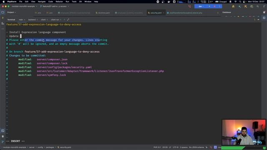This screenshot has width=267, height=150.
Task: Open No JSON schema selector
Action: click(x=196, y=147)
